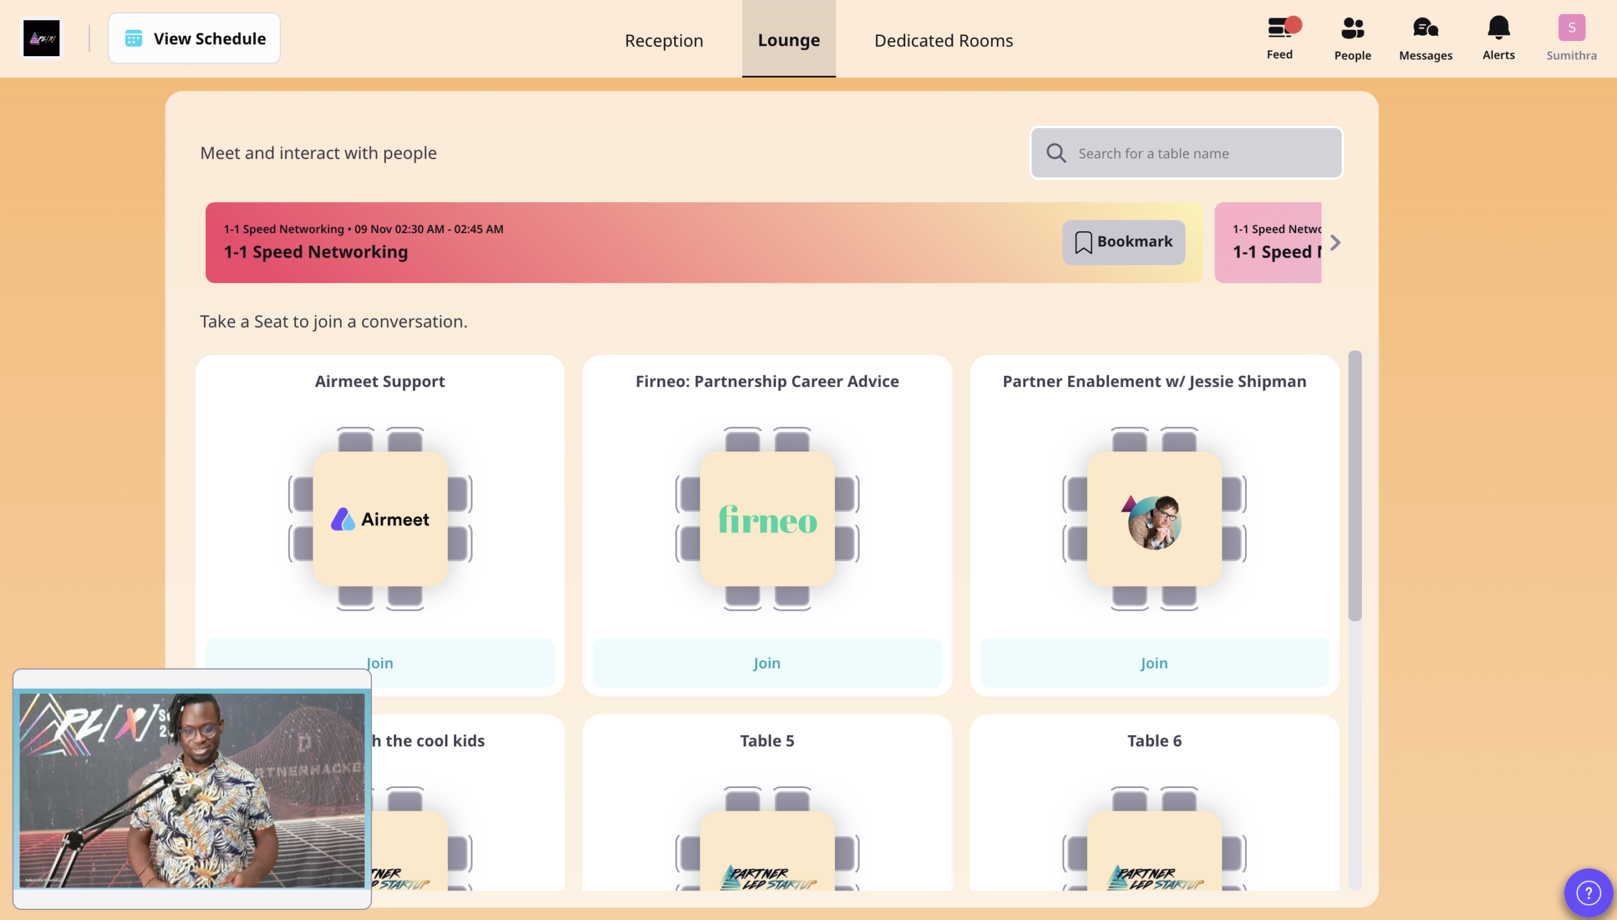Screen dimensions: 1617x920
Task: Click the tables list vertical scrollbar
Action: coord(1355,486)
